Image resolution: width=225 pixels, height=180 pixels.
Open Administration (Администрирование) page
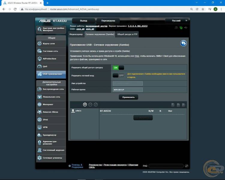pos(51,142)
